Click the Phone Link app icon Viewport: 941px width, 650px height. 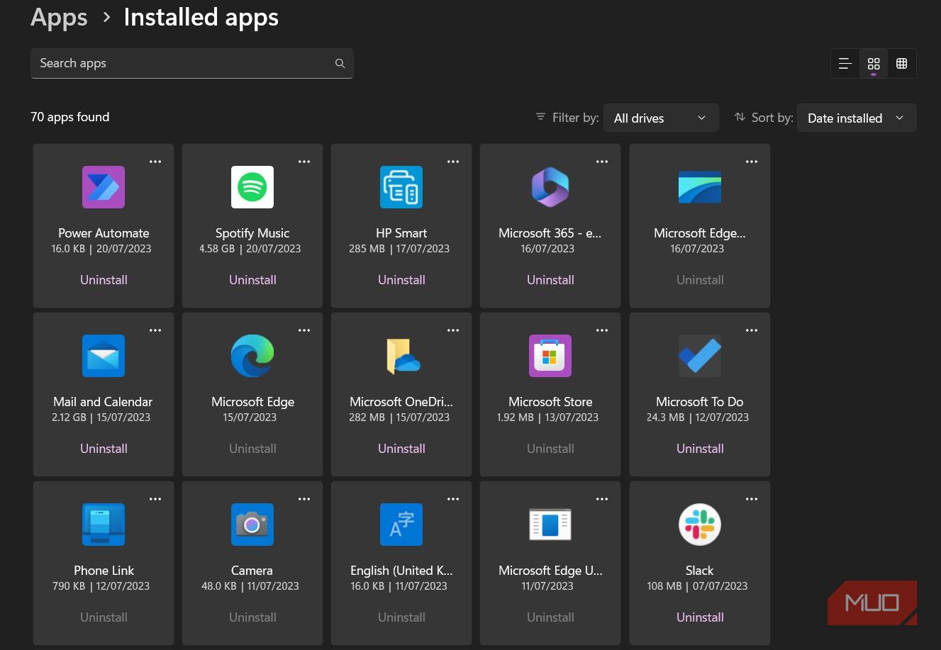coord(104,525)
